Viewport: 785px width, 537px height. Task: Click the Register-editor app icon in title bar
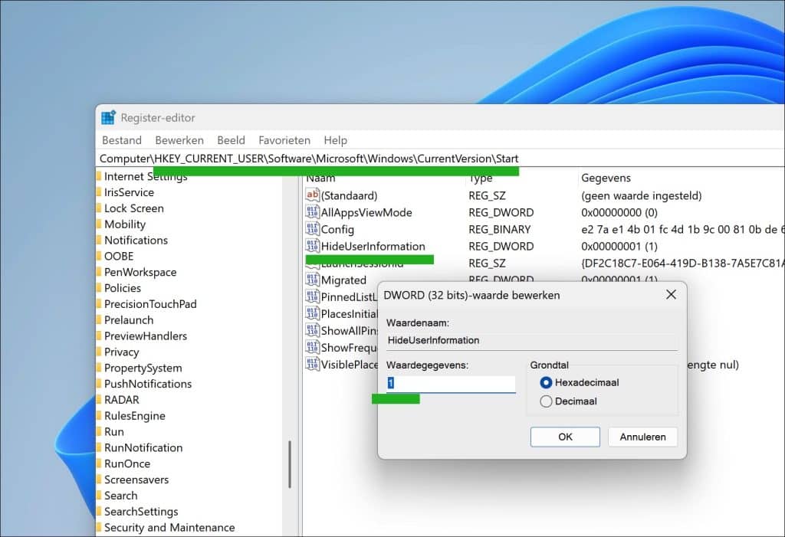click(x=108, y=118)
